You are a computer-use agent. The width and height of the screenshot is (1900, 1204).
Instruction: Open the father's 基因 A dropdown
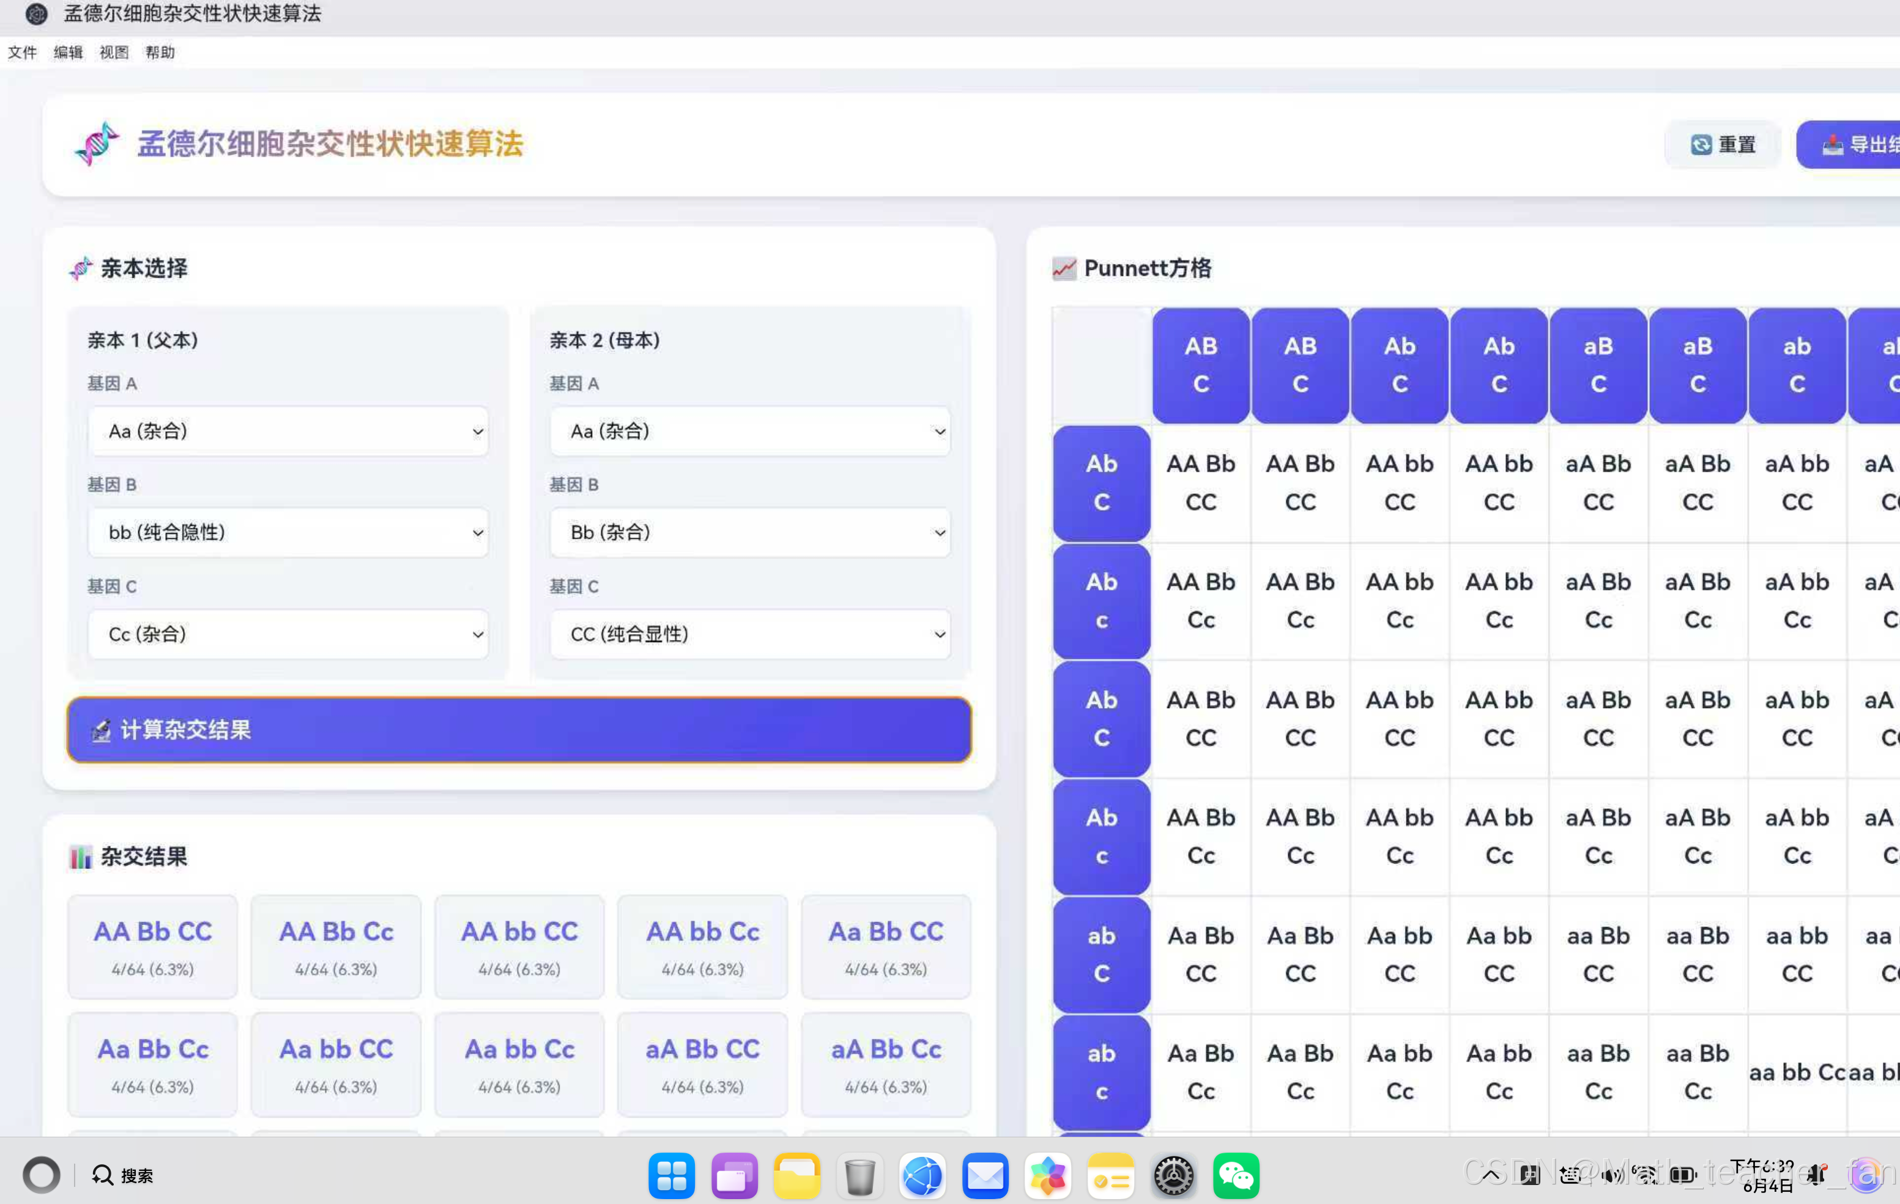[x=288, y=431]
